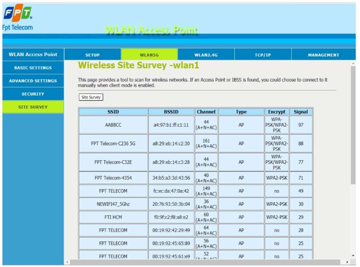Image resolution: width=360 pixels, height=267 pixels.
Task: Open the TCP/IP tab
Action: click(x=263, y=55)
